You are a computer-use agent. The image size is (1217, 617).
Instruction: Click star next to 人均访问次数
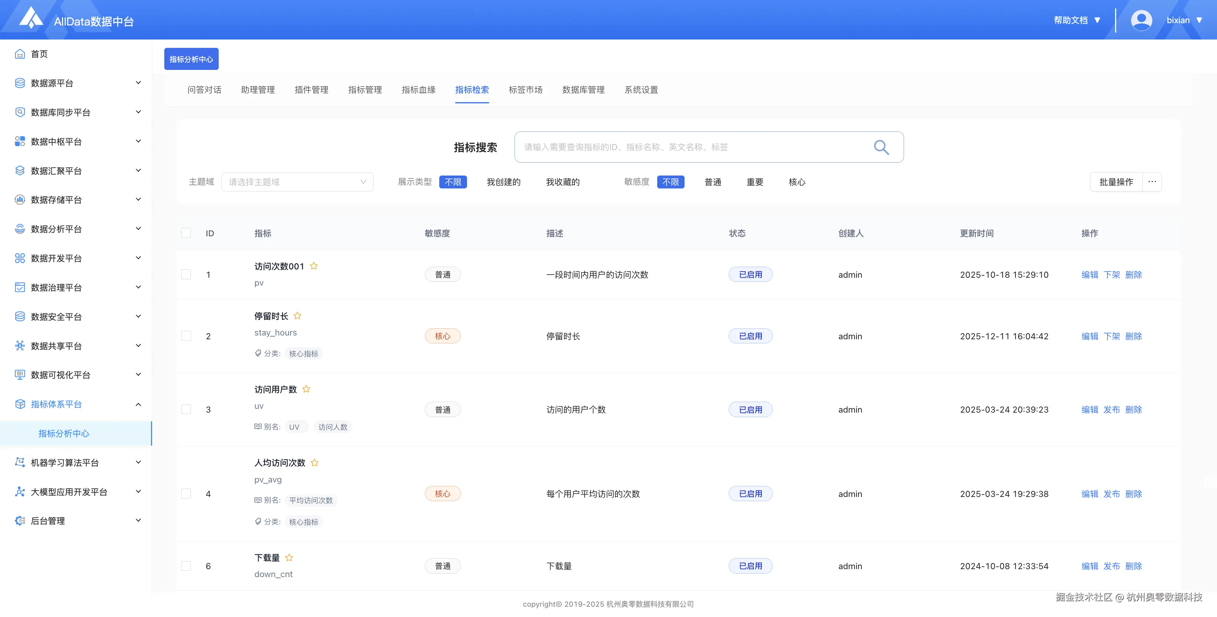(x=315, y=463)
